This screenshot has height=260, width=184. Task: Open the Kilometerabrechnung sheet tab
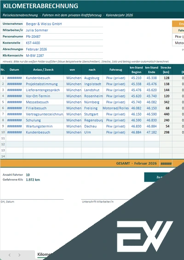(x=43, y=254)
